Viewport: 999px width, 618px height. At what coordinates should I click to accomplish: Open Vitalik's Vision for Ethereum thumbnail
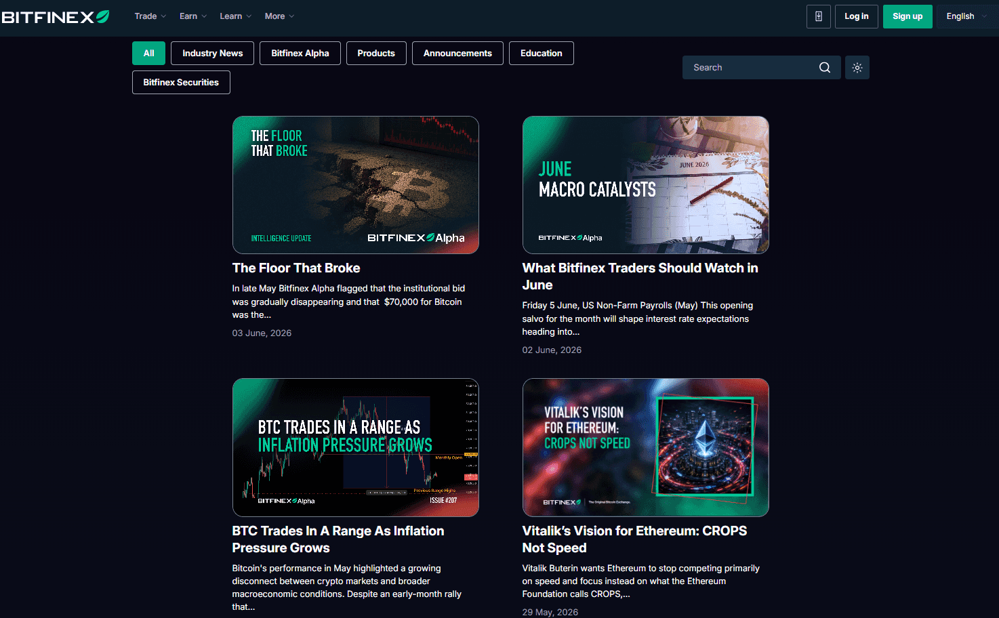[646, 448]
